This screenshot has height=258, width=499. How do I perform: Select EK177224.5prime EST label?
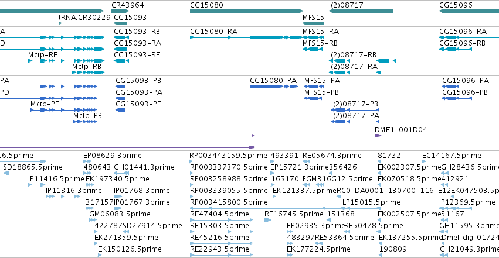[318, 249]
